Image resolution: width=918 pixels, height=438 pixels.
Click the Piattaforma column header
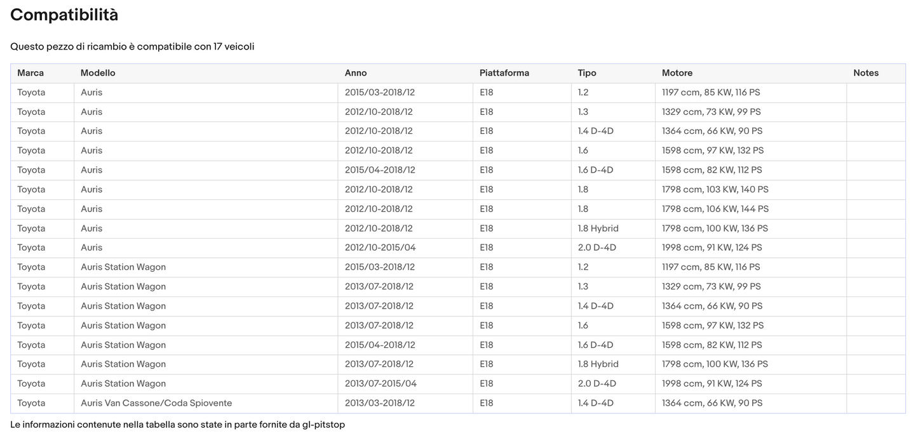[504, 73]
